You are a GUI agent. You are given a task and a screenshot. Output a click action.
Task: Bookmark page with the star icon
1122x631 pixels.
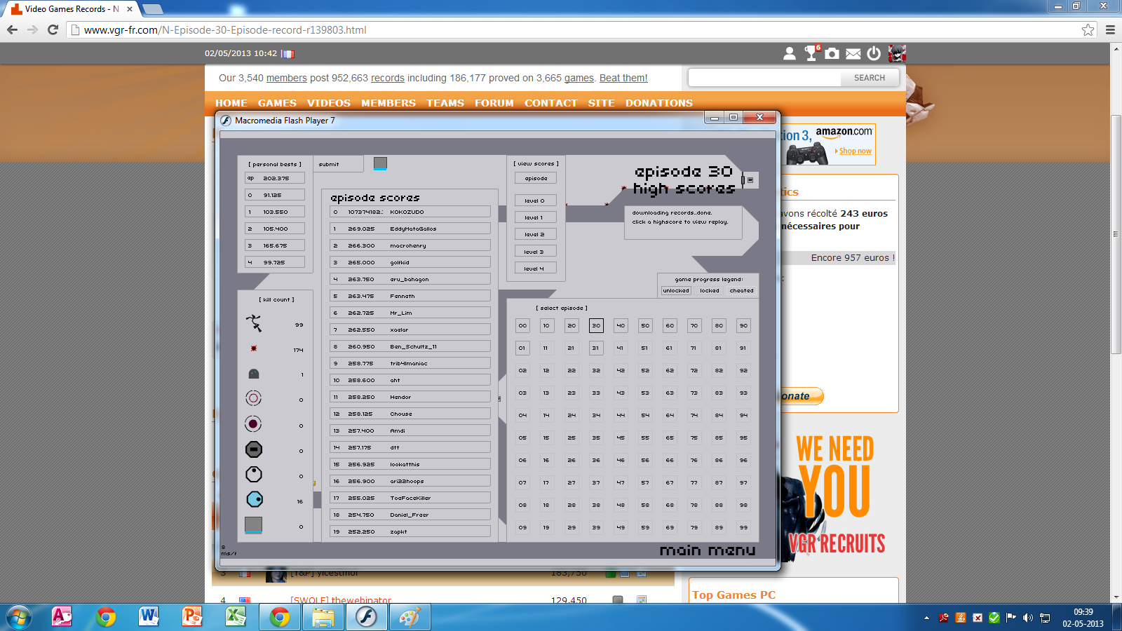pyautogui.click(x=1088, y=29)
